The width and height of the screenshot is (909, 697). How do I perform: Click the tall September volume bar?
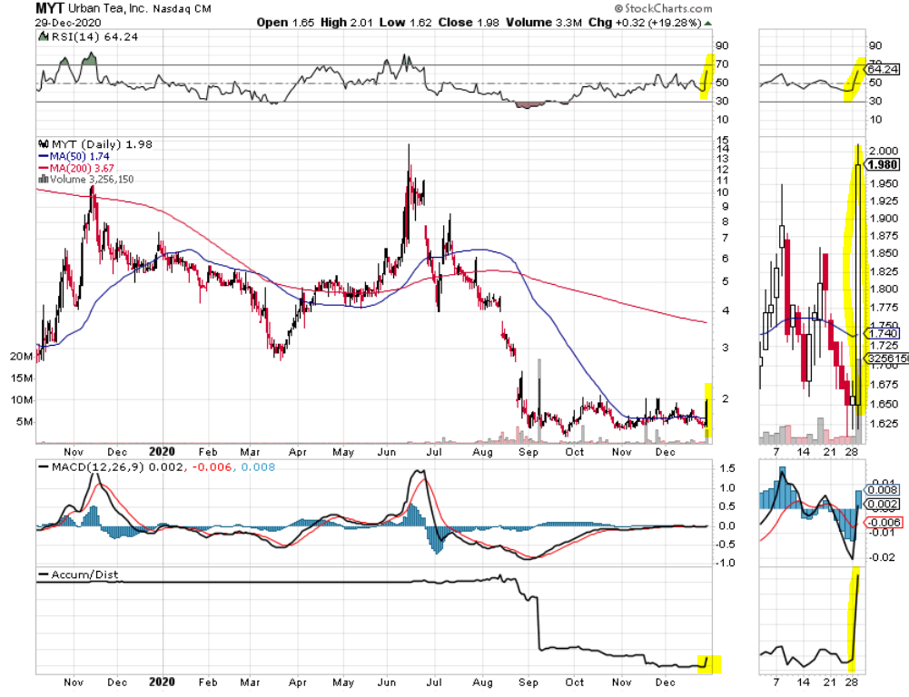(x=539, y=401)
